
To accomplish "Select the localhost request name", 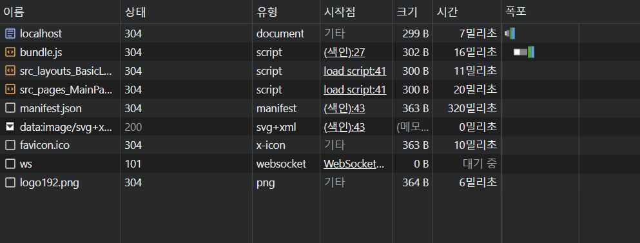I will click(41, 34).
